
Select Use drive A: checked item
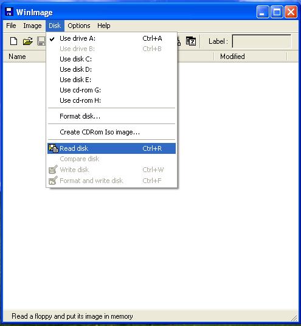pos(111,38)
